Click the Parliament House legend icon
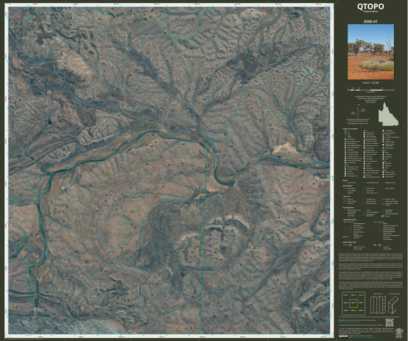Viewport: 408px width, 341px height. [364, 141]
